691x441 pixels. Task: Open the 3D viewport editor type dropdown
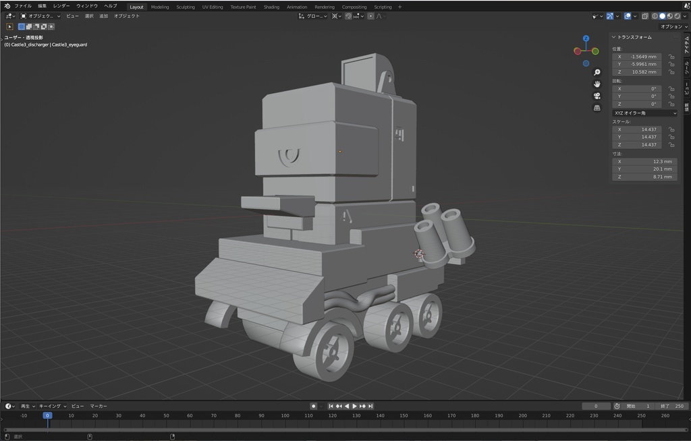(x=10, y=16)
